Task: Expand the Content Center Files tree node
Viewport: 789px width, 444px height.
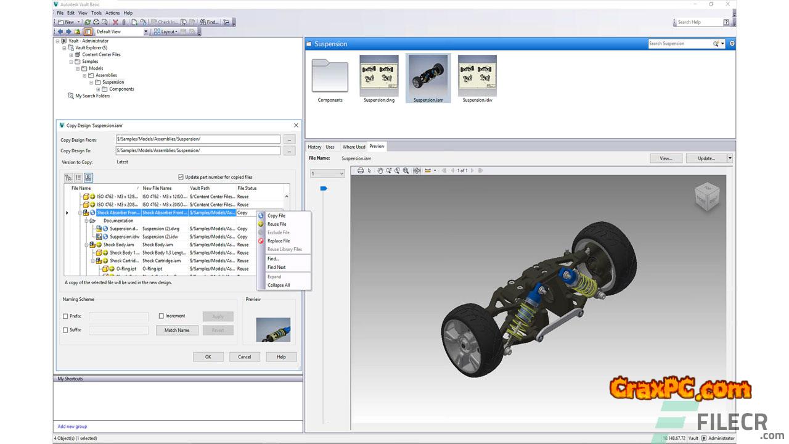Action: (x=71, y=55)
